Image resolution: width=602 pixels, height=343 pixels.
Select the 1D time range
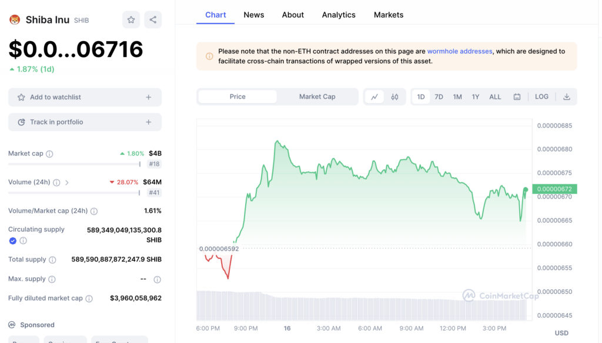421,97
